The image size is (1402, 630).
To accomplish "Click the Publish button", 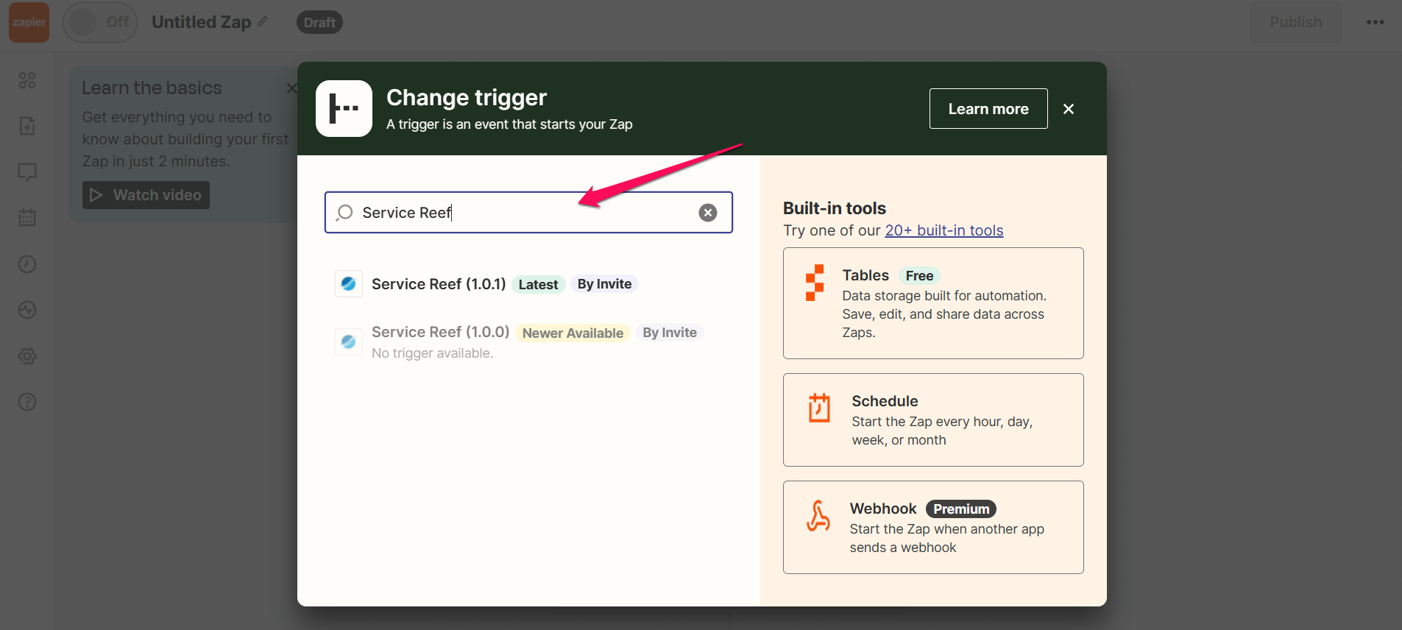I will point(1295,22).
